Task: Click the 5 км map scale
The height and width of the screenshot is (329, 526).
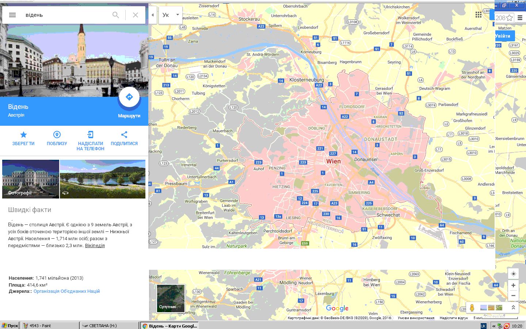Action: (495, 318)
